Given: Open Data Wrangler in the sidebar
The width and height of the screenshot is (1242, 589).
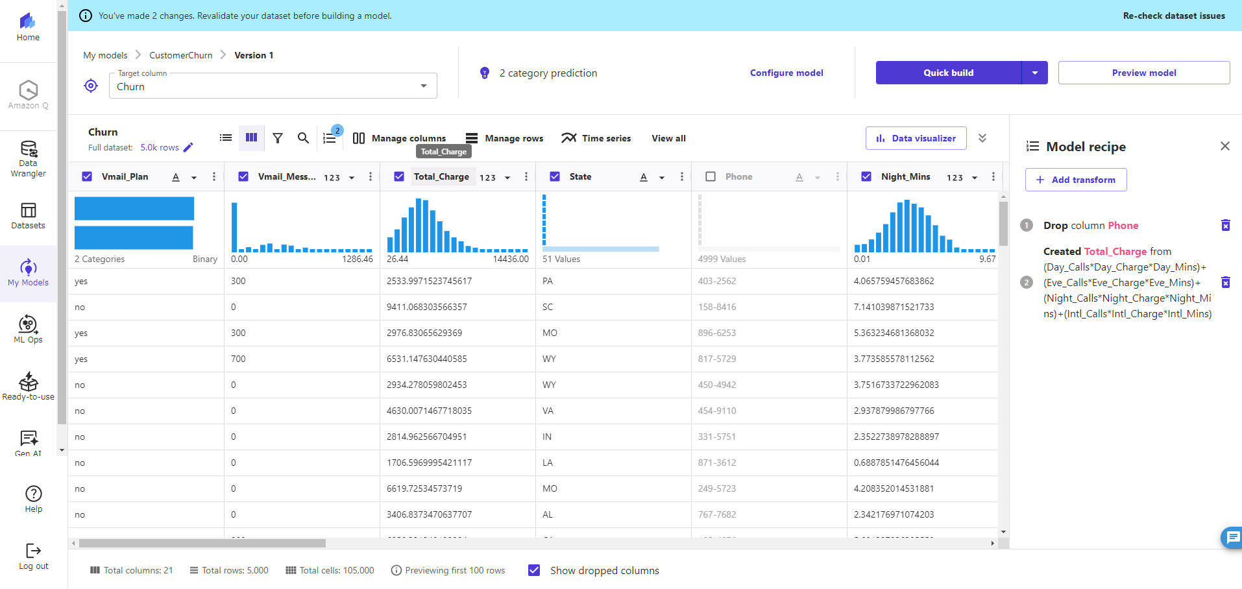Looking at the screenshot, I should (28, 158).
